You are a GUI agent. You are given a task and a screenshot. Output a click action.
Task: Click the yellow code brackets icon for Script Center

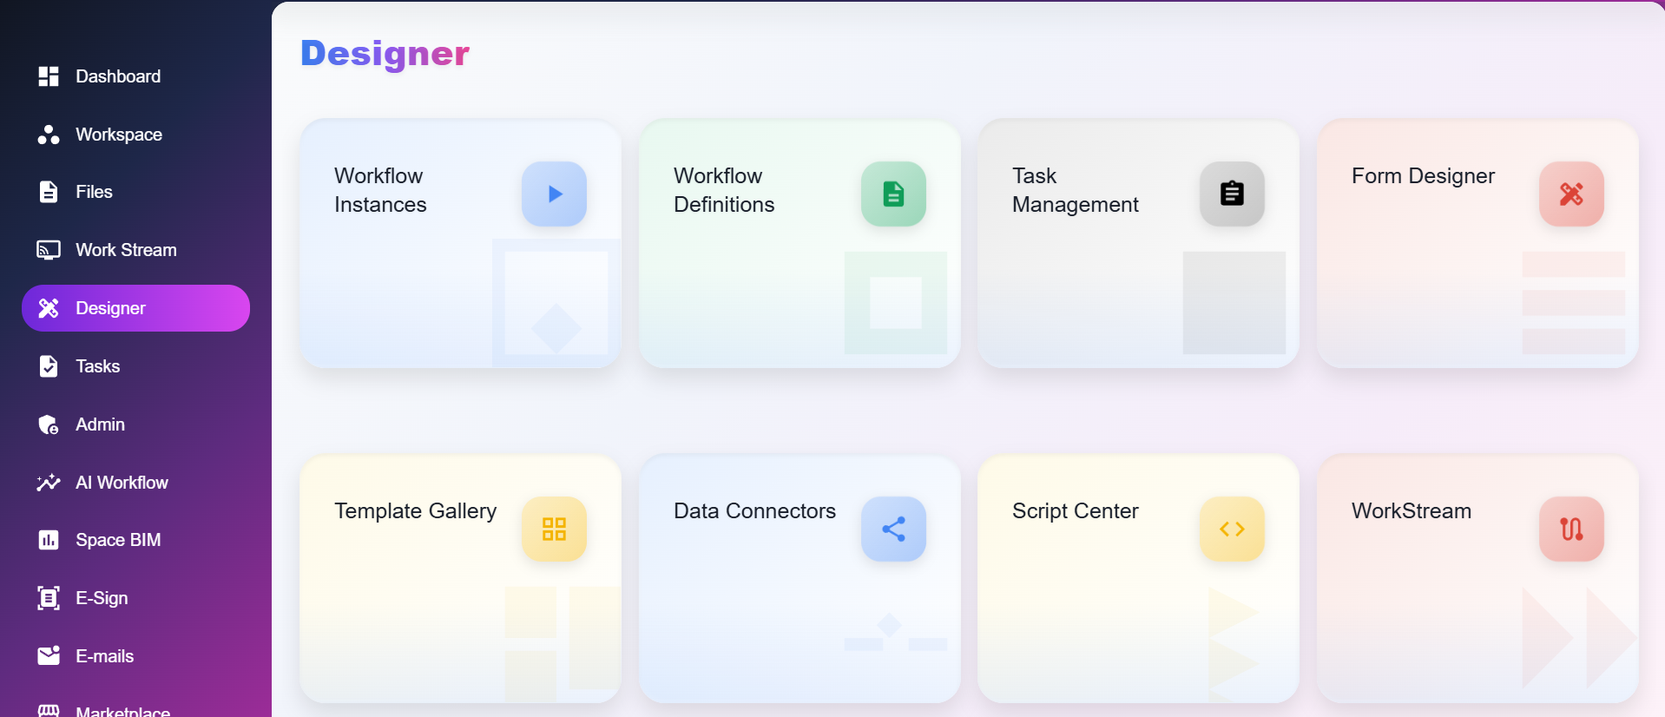pos(1232,529)
